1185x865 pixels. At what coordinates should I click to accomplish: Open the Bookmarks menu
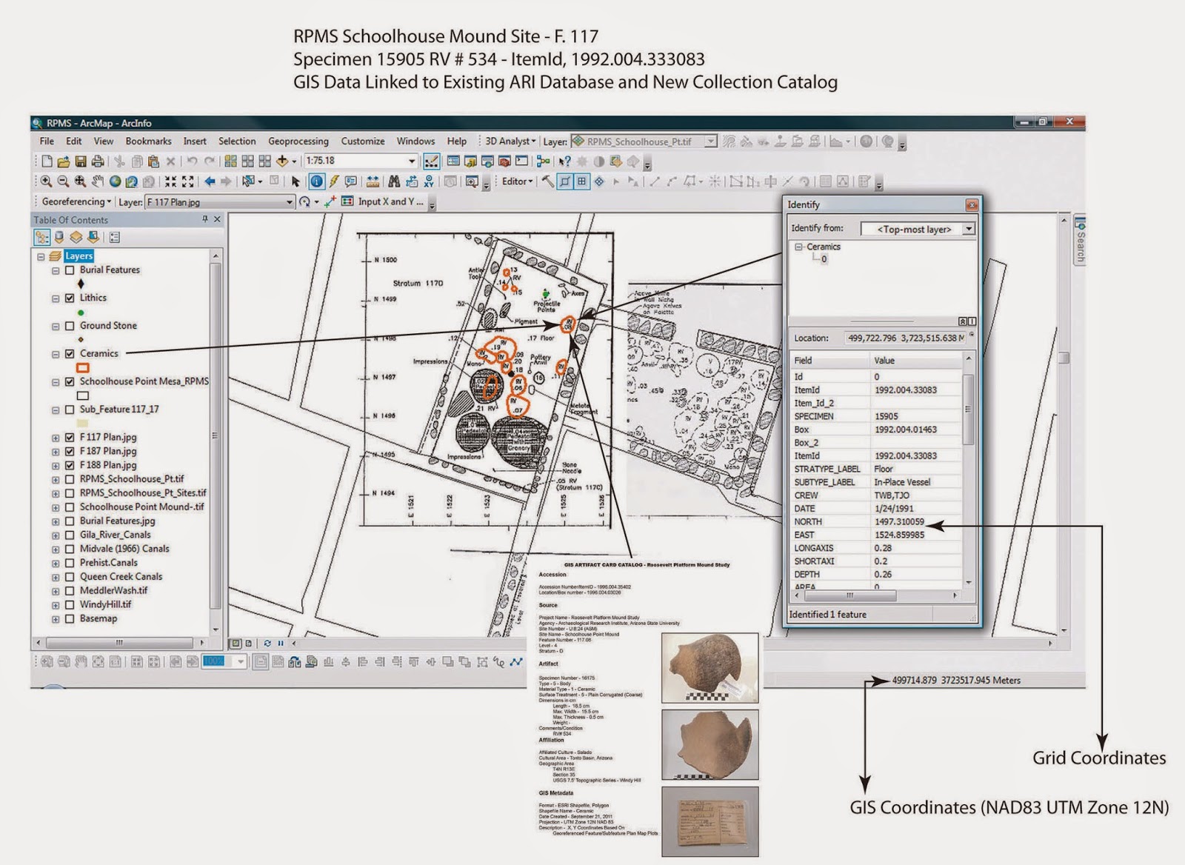click(x=148, y=141)
